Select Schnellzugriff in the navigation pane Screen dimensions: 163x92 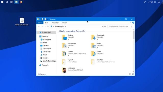46,32
